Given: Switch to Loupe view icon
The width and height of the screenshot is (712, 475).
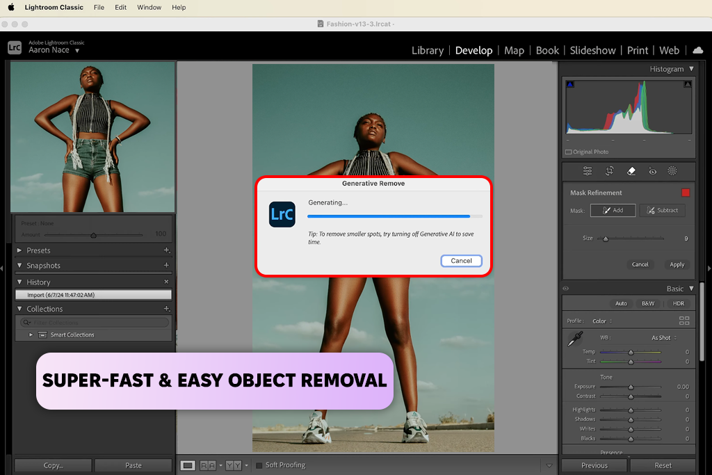Looking at the screenshot, I should click(x=188, y=465).
